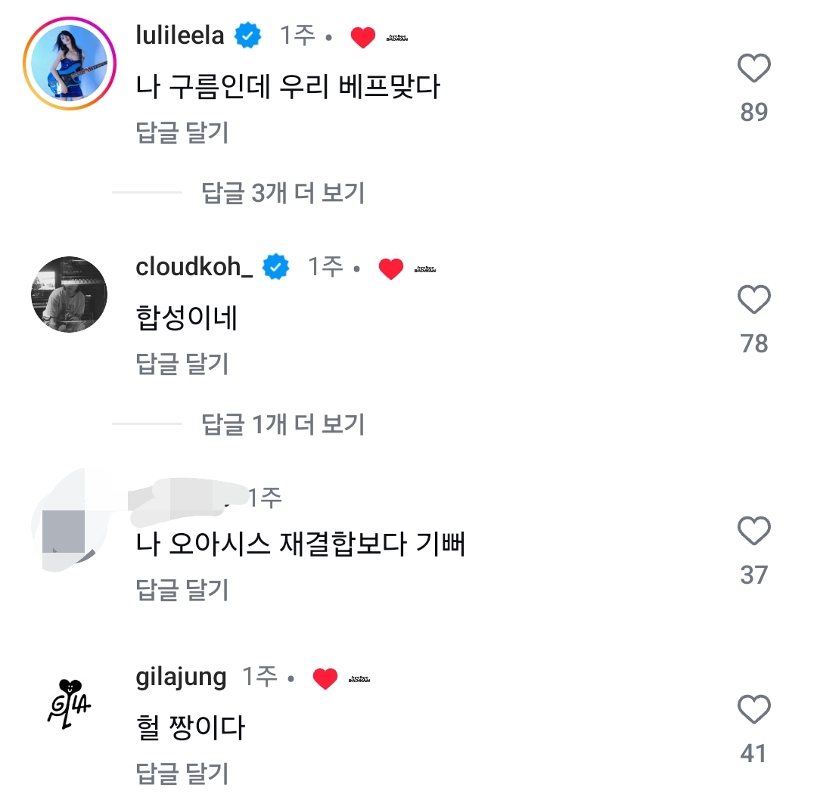Open the lulileela username link
The width and height of the screenshot is (814, 797).
pos(180,36)
